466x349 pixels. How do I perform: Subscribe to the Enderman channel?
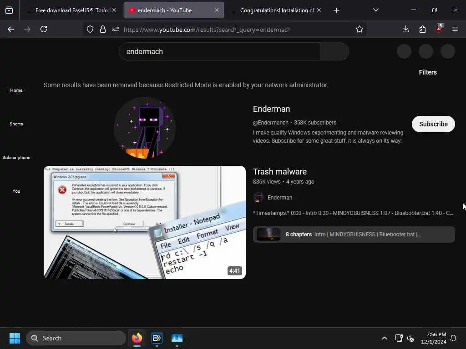pos(433,124)
